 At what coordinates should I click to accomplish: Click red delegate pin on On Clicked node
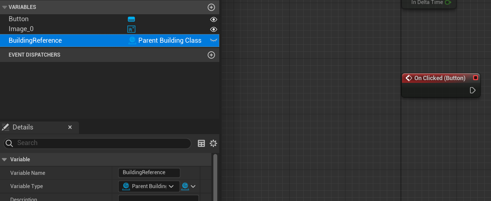coord(475,78)
